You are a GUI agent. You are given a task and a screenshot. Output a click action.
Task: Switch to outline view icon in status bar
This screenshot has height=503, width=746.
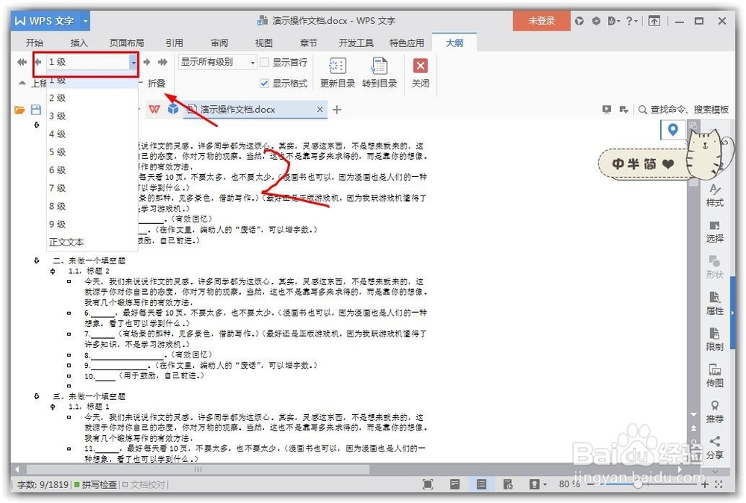481,484
